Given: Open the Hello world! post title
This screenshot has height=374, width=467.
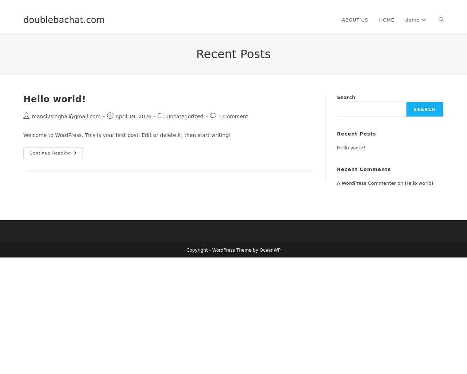Looking at the screenshot, I should coord(54,99).
